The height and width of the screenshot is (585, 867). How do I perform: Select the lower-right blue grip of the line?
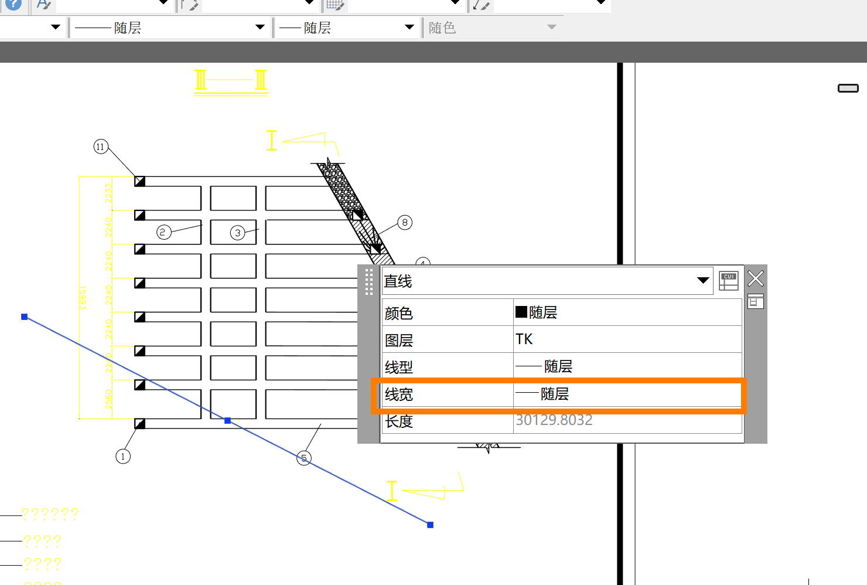tap(430, 525)
